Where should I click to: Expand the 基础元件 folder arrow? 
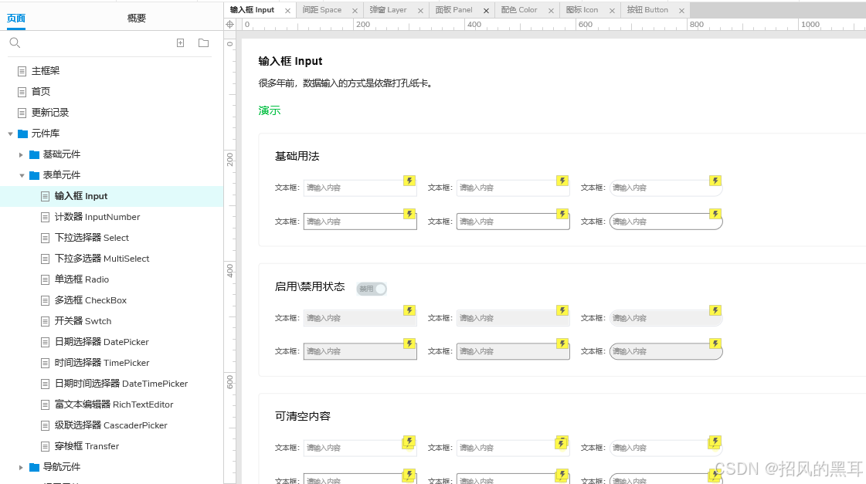click(x=21, y=155)
